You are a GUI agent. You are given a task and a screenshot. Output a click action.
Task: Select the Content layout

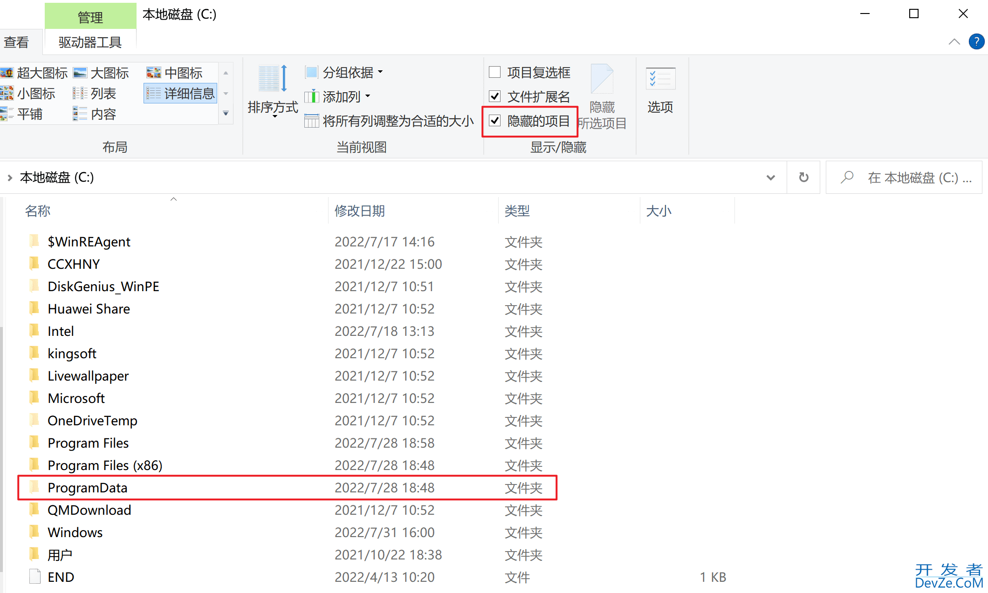click(95, 114)
